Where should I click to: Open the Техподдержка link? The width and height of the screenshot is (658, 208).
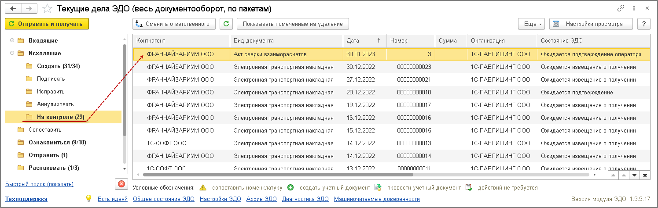[x=26, y=199]
